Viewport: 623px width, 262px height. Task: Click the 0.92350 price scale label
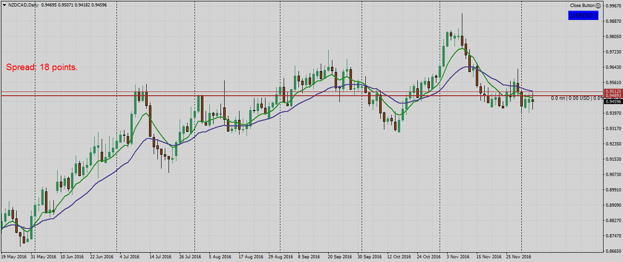(x=614, y=144)
